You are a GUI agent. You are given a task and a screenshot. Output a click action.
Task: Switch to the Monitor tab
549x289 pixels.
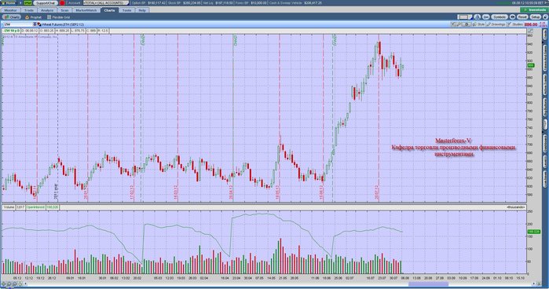(10, 10)
